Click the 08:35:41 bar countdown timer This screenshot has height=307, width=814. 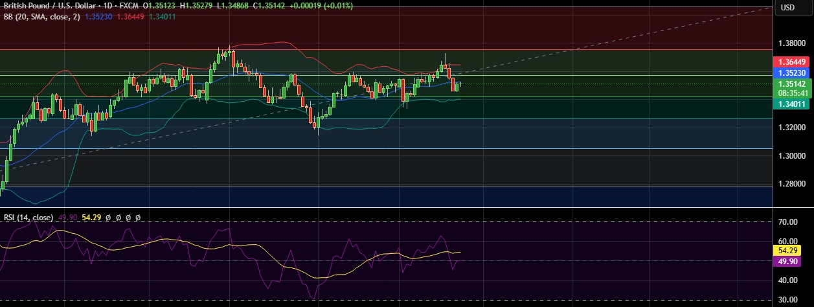[x=793, y=93]
